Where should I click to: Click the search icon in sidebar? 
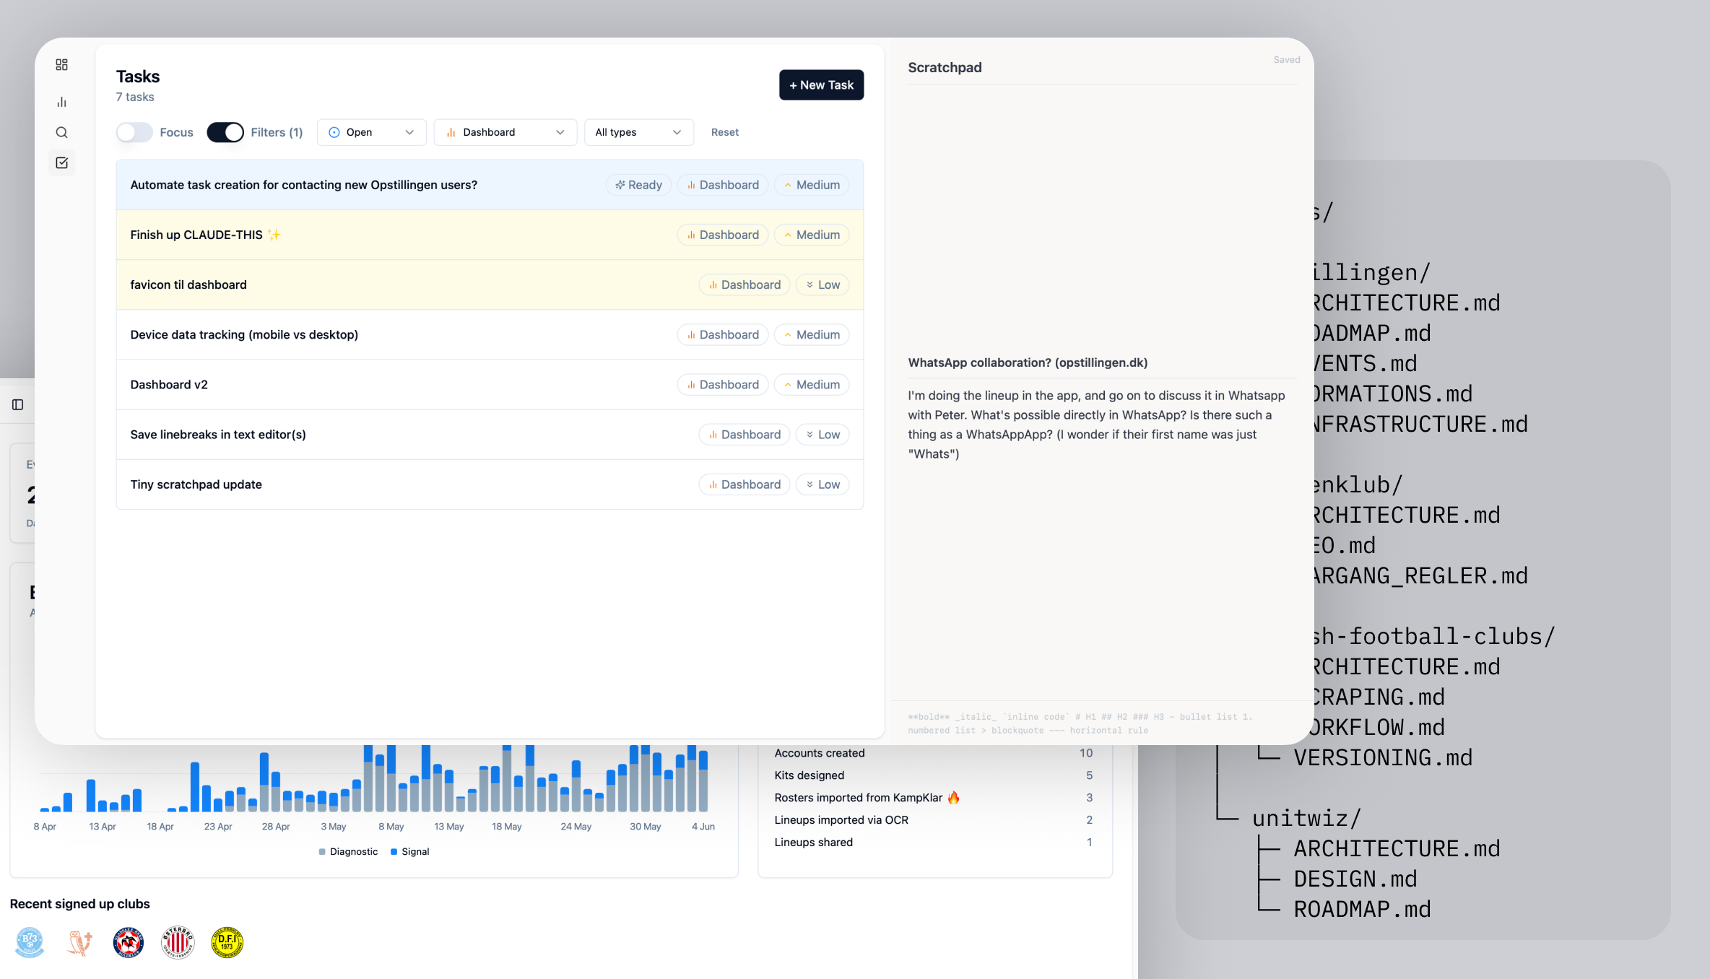[61, 132]
